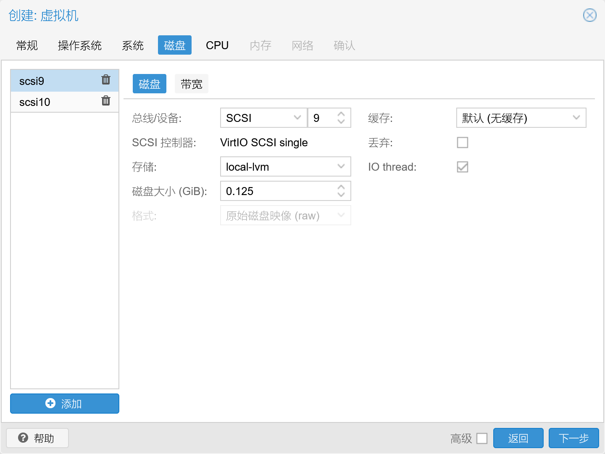This screenshot has height=454, width=605.
Task: Disable the IO thread checkbox
Action: [462, 167]
